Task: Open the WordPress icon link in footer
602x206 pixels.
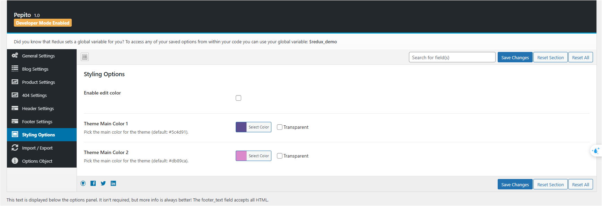Action: pos(83,183)
